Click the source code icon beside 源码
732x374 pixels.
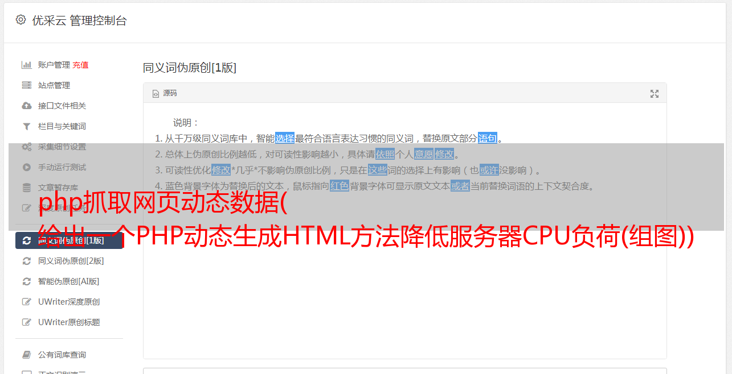pyautogui.click(x=156, y=94)
